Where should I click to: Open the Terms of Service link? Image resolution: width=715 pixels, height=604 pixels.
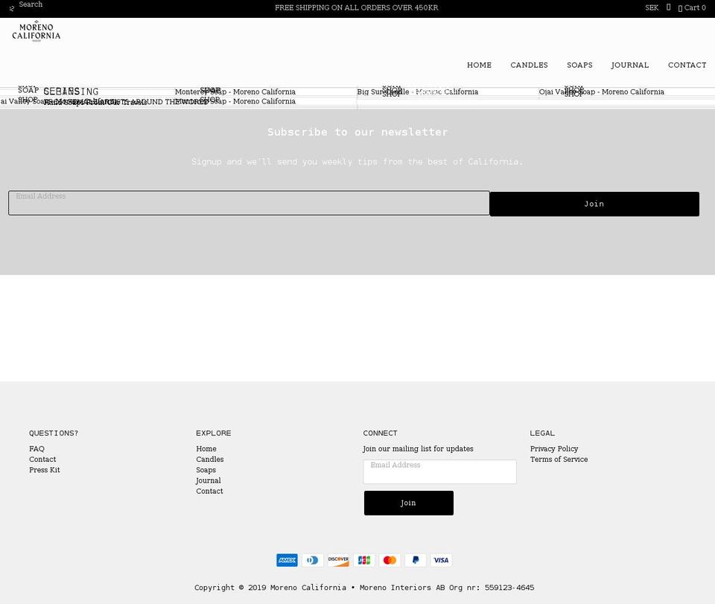[x=559, y=459]
